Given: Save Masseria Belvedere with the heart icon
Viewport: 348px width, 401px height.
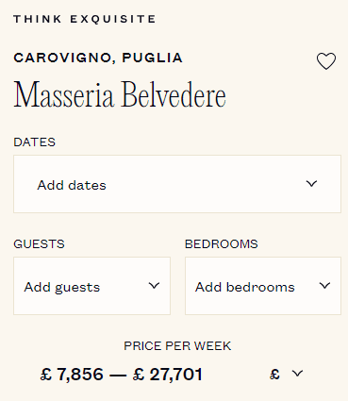Looking at the screenshot, I should click(326, 61).
